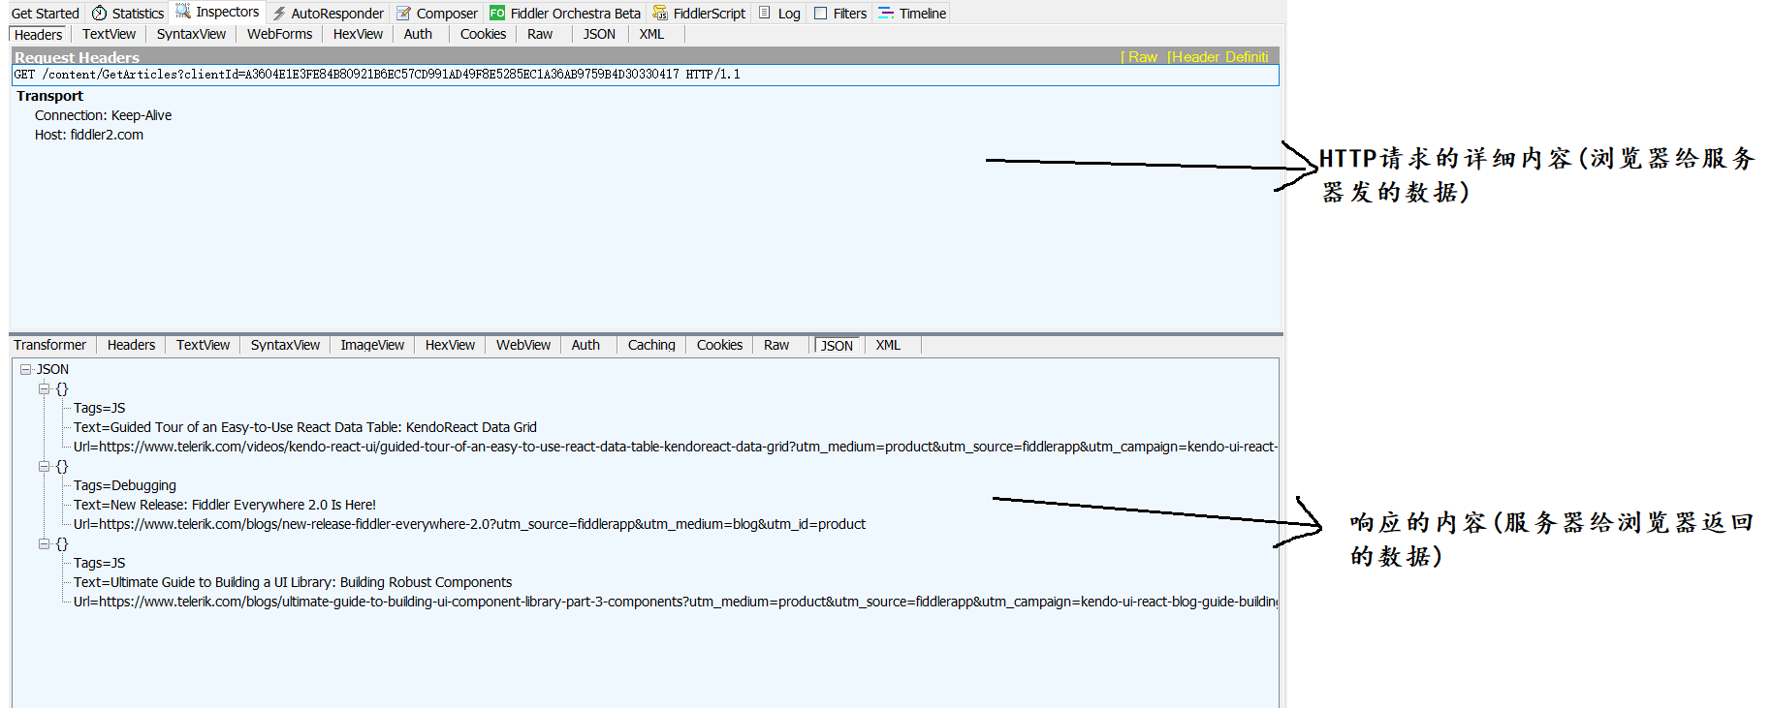This screenshot has width=1772, height=711.
Task: Open the response WebView tab
Action: (523, 345)
